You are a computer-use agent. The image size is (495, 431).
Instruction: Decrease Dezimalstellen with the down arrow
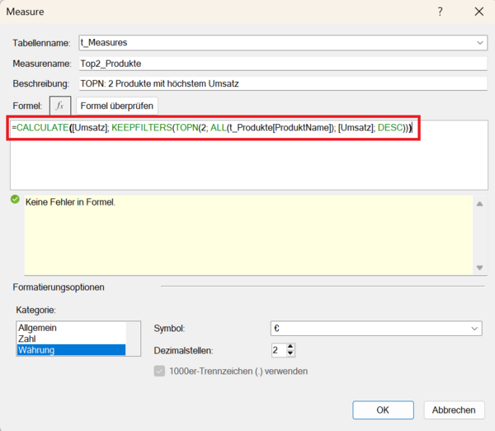click(x=290, y=354)
